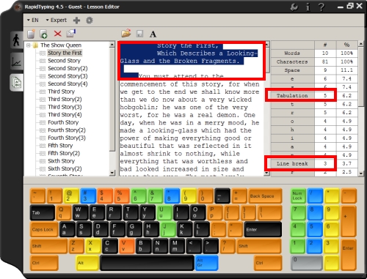Click the lesson properties icon

click(x=71, y=34)
